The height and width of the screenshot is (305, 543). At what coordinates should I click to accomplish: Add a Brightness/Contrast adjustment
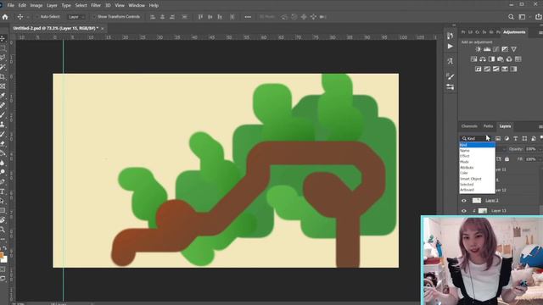(479, 49)
